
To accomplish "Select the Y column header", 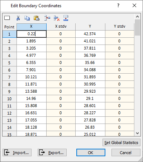I will pyautogui.click(x=90, y=27).
